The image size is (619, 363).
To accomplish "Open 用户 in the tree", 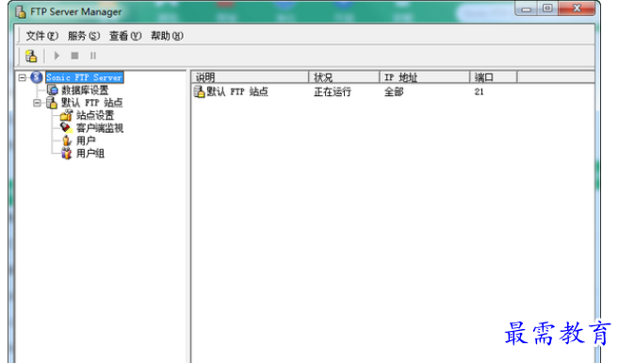I will tap(86, 140).
